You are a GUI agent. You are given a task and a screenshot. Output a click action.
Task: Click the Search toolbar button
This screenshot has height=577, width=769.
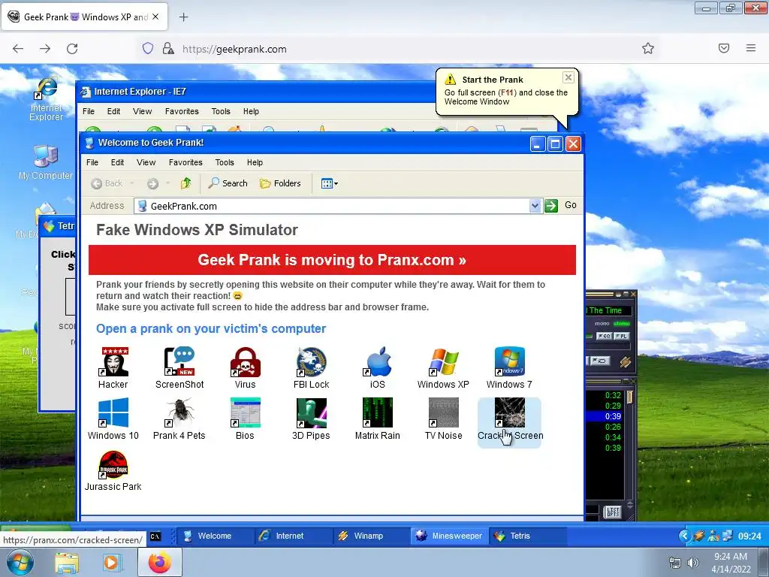click(228, 183)
